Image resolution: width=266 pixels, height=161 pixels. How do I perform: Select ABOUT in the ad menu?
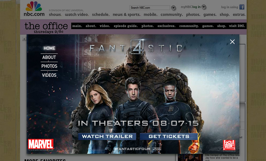click(49, 57)
